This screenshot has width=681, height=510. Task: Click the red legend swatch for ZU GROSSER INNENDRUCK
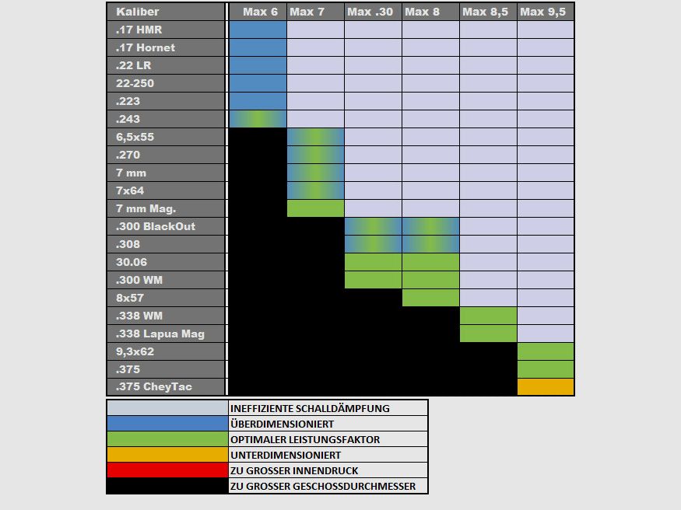pyautogui.click(x=167, y=470)
